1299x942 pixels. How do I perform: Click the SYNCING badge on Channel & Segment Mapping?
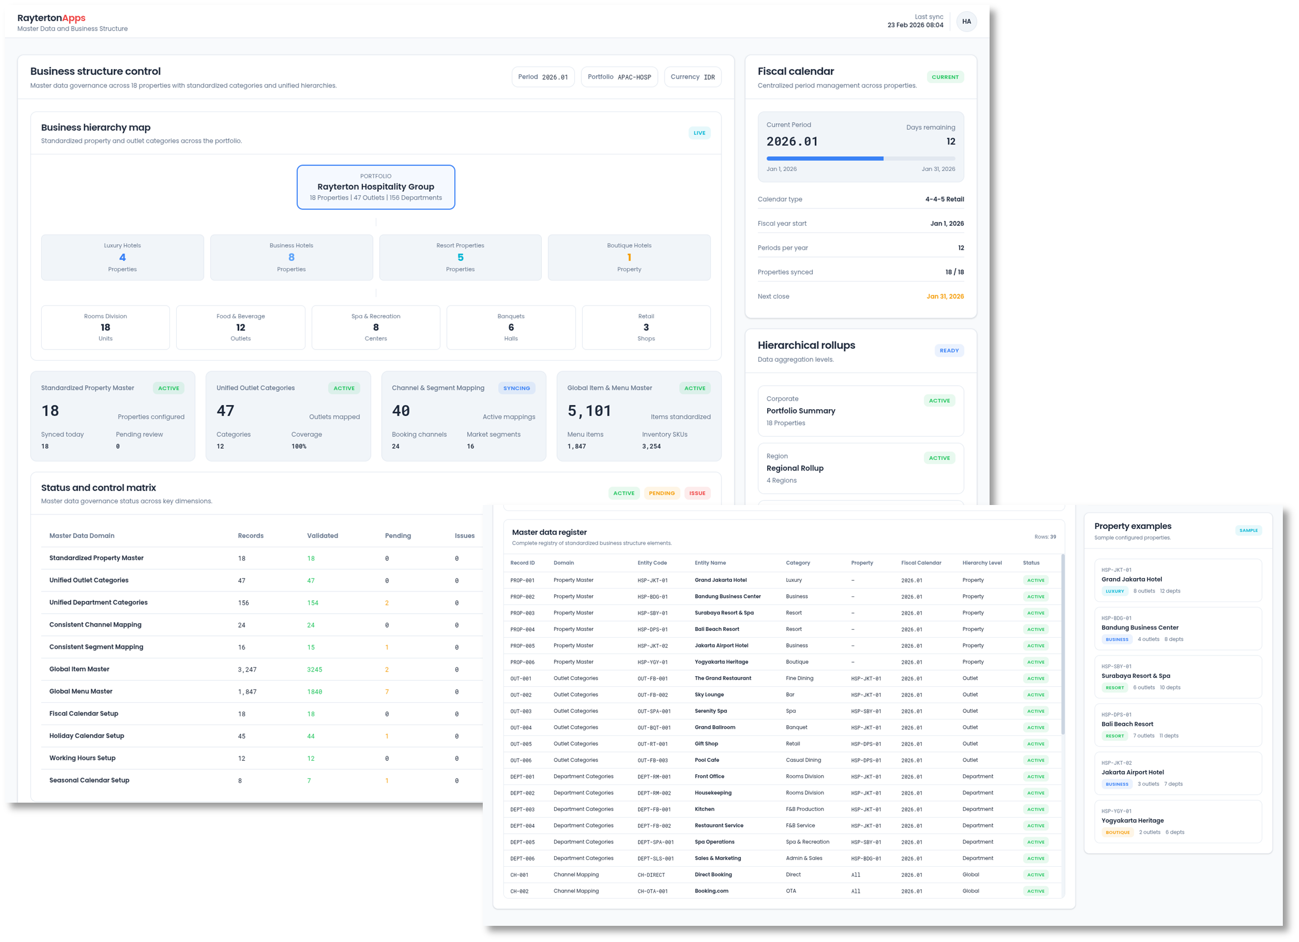pos(516,388)
